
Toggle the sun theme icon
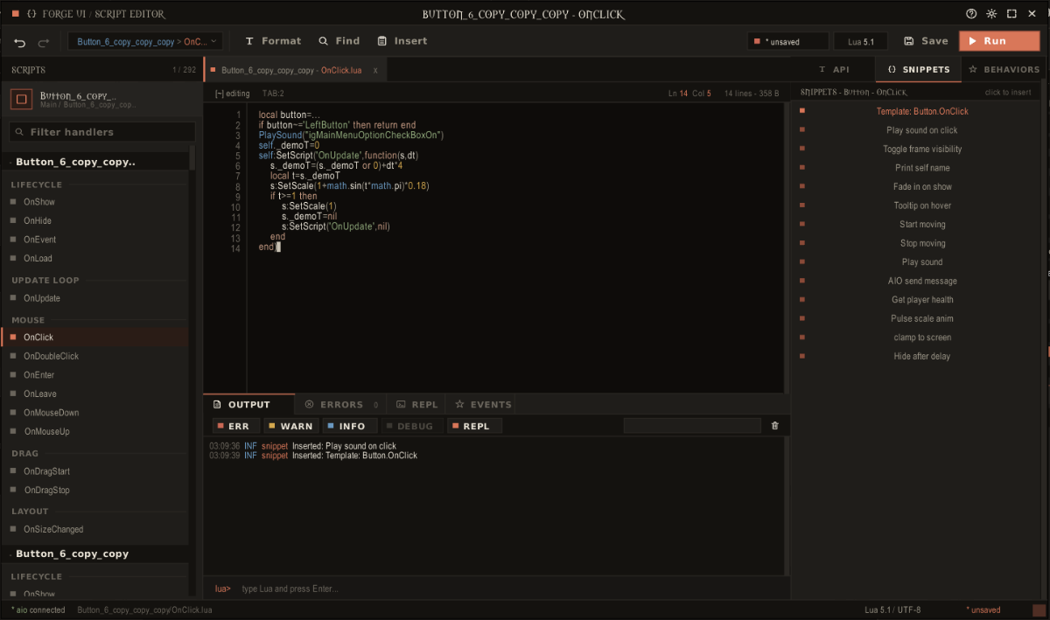point(991,14)
